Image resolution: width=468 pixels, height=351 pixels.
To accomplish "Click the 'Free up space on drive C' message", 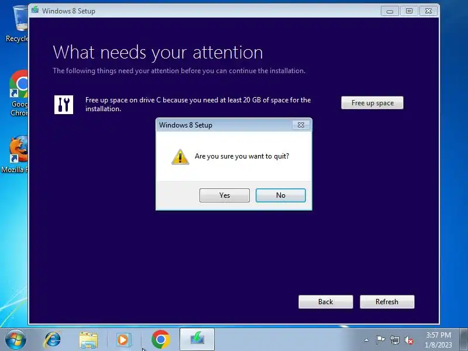I will tap(198, 104).
